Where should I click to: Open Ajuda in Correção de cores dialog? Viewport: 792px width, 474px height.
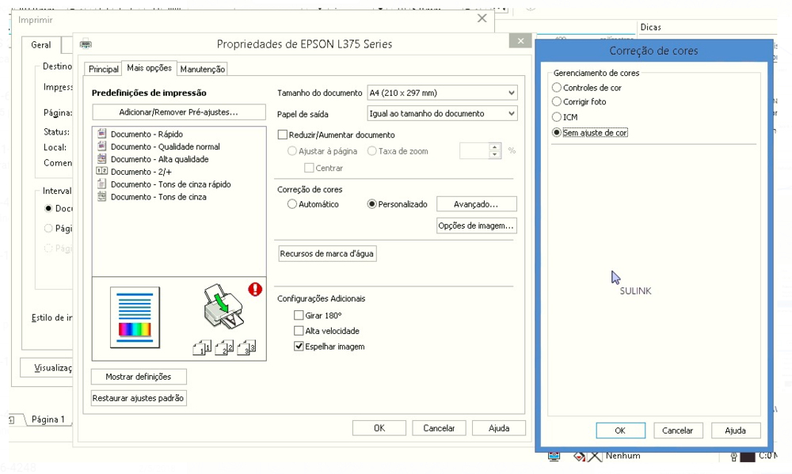[x=736, y=430]
